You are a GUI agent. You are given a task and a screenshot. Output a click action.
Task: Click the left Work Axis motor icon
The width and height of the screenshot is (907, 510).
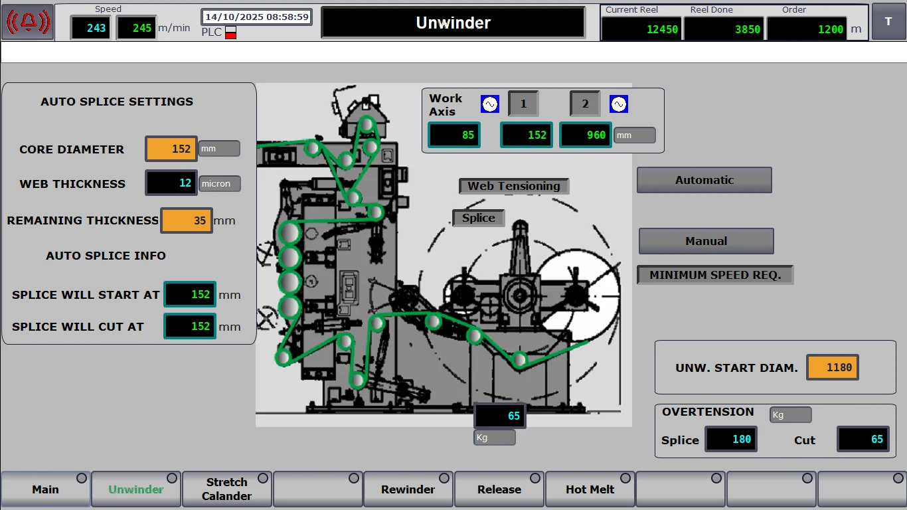(x=490, y=104)
